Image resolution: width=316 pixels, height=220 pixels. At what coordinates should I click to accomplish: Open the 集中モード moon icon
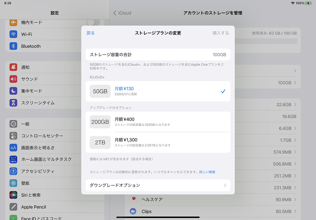tap(13, 91)
